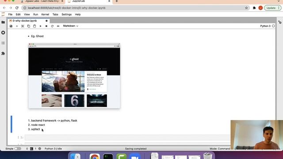Click Python 3 | Idle status text
This screenshot has height=159, width=283.
[x=53, y=149]
